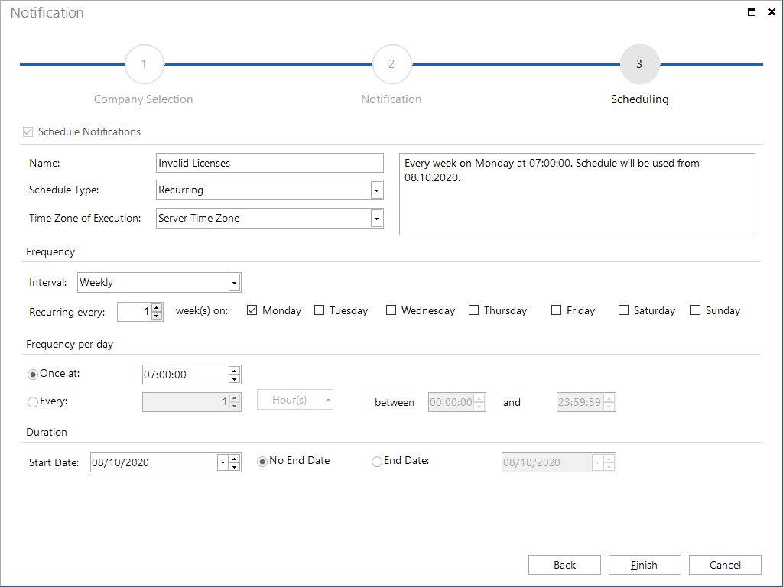Open the End Date calendar dropdown

pyautogui.click(x=597, y=462)
